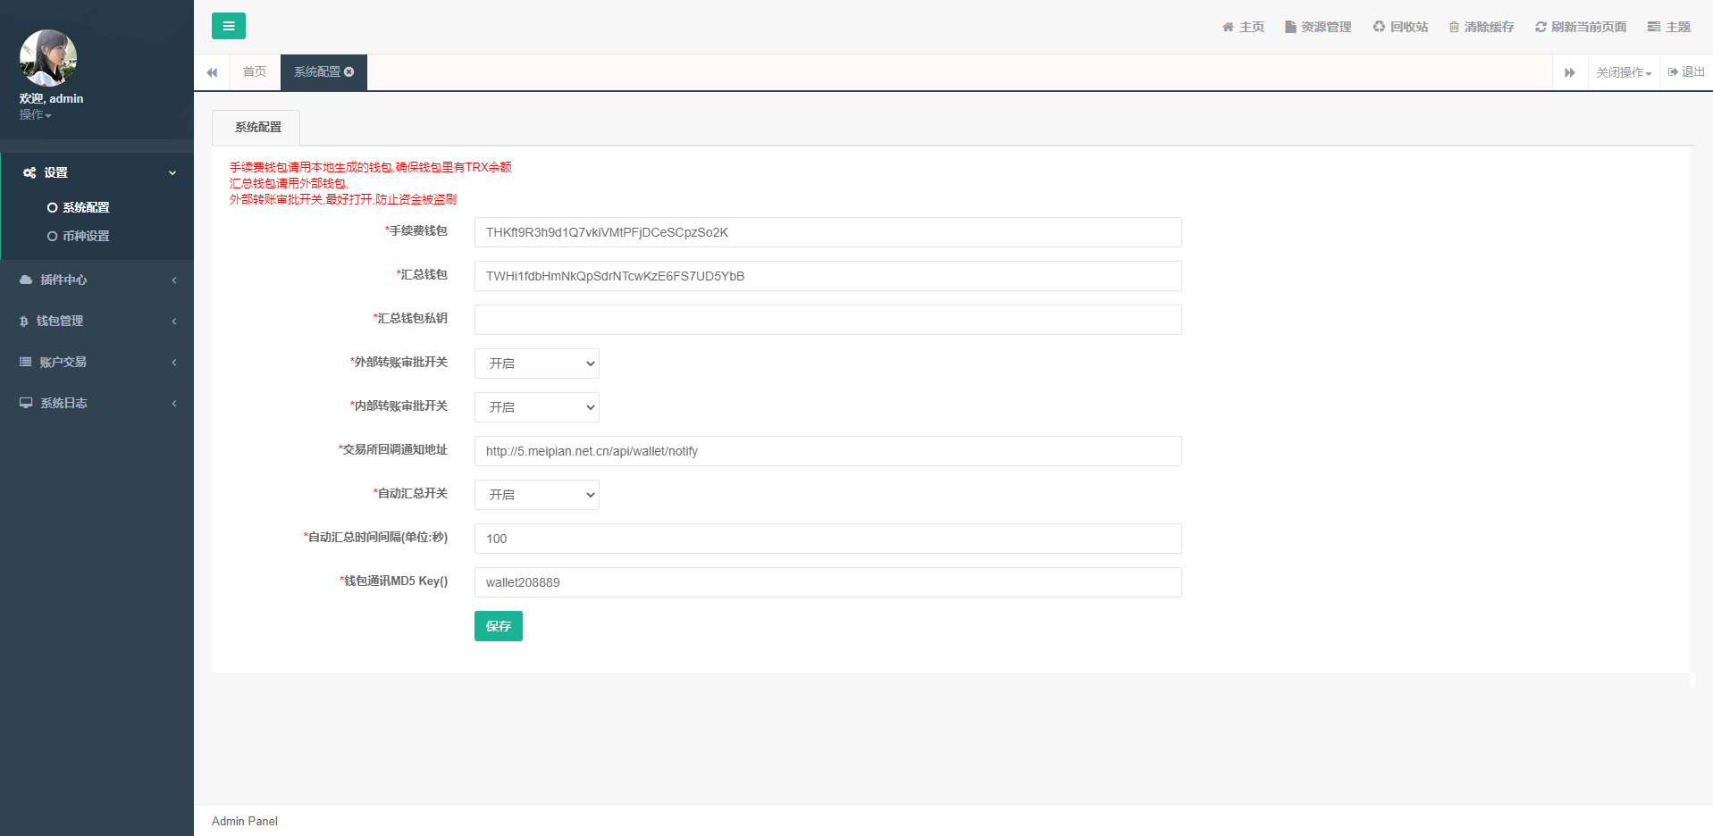This screenshot has height=836, width=1713.
Task: Expand the 关闭操作 dropdown menu
Action: pos(1624,72)
